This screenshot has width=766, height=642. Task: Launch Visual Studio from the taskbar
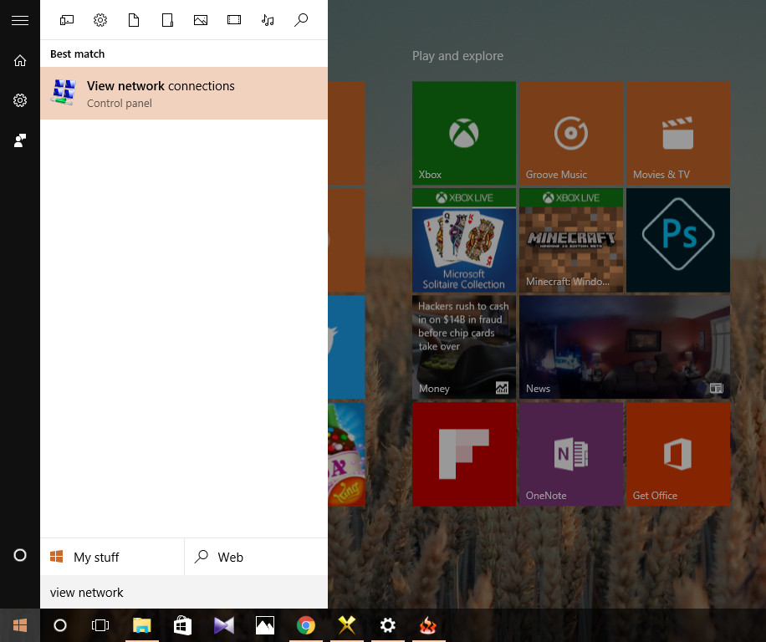pos(224,625)
